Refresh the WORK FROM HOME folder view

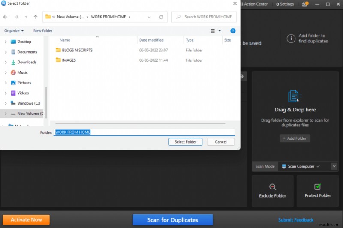[161, 17]
